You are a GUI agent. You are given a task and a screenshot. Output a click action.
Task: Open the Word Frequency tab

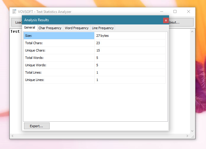[77, 28]
